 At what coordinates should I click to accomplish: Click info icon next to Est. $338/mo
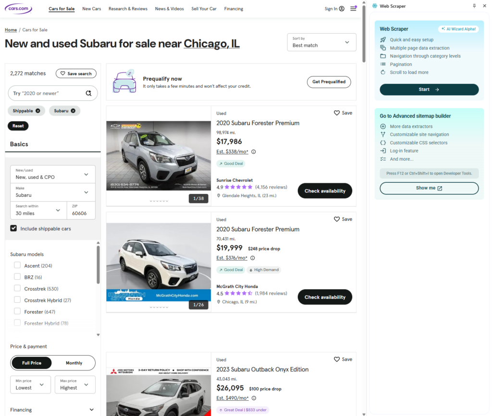[x=254, y=152]
